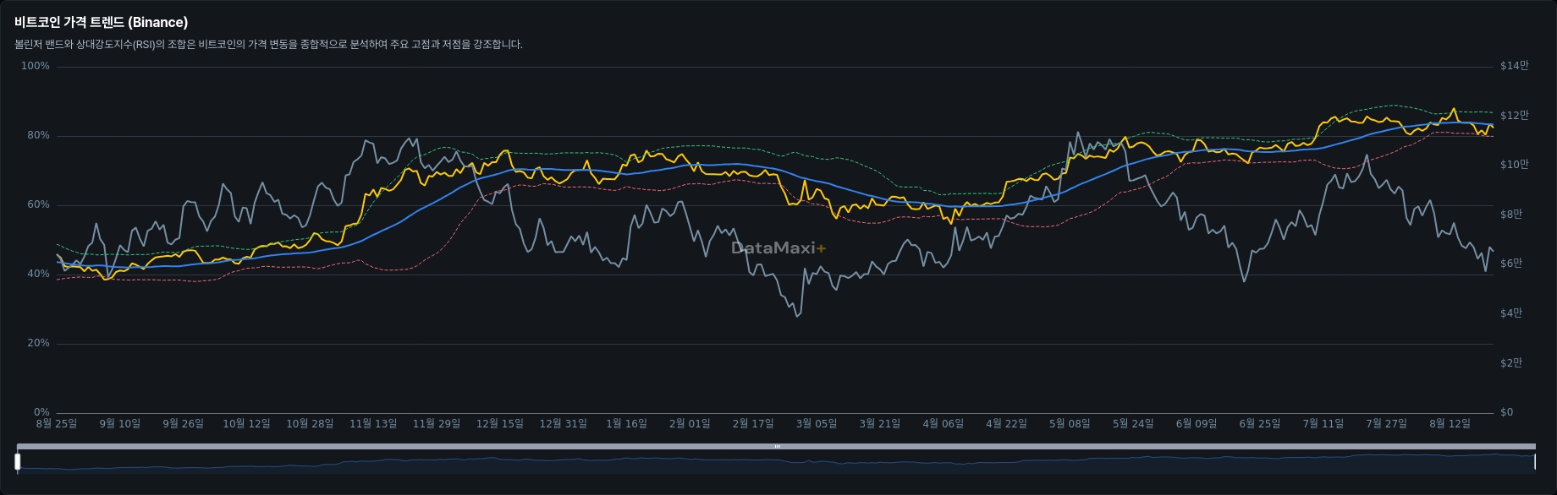Image resolution: width=1557 pixels, height=495 pixels.
Task: Click the '40%' left axis label
Action: click(x=38, y=274)
